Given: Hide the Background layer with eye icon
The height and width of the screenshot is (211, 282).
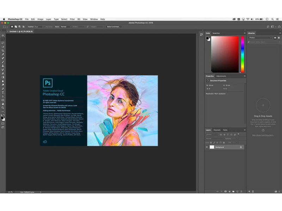Looking at the screenshot, I should 207,147.
